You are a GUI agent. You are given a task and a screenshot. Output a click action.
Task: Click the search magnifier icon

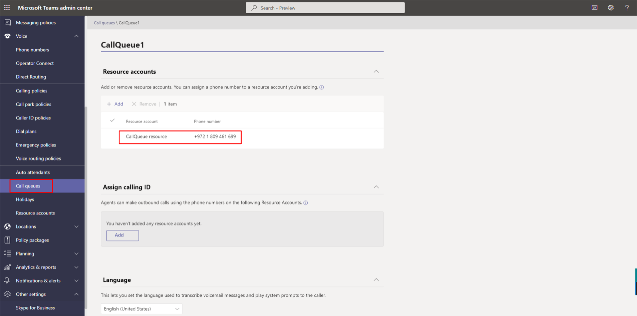254,8
